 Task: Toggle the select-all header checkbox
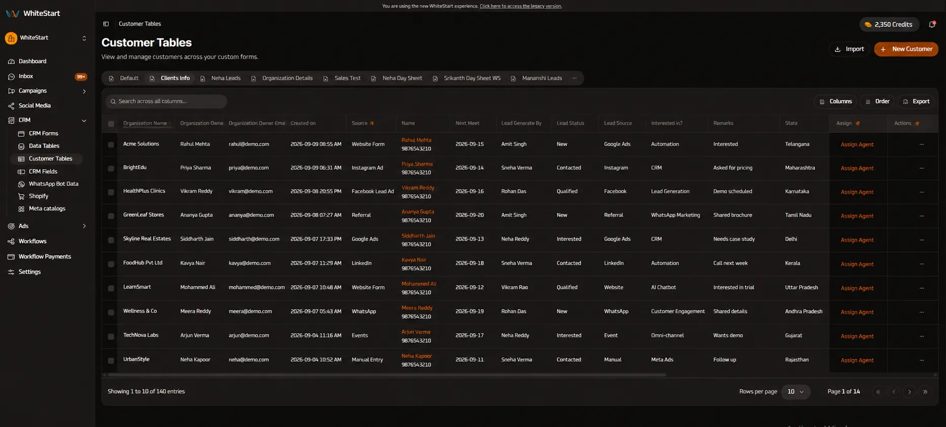click(x=111, y=124)
